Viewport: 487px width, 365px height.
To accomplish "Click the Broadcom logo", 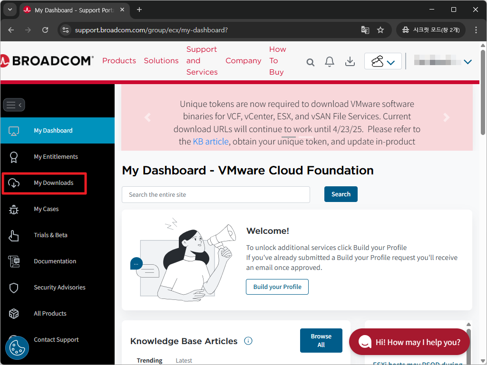I will [x=47, y=61].
